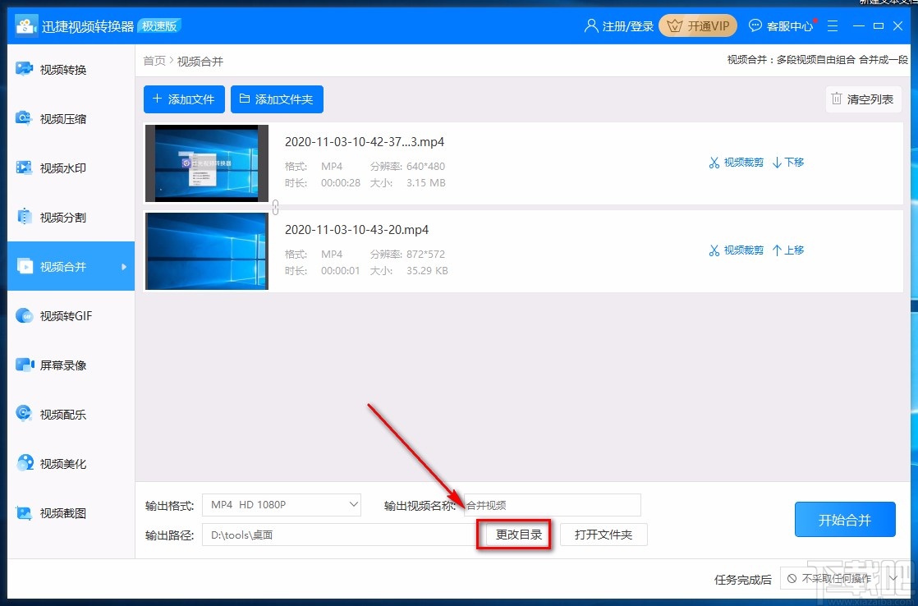The image size is (918, 606).
Task: Go to 视频分割 in sidebar
Action: (71, 218)
